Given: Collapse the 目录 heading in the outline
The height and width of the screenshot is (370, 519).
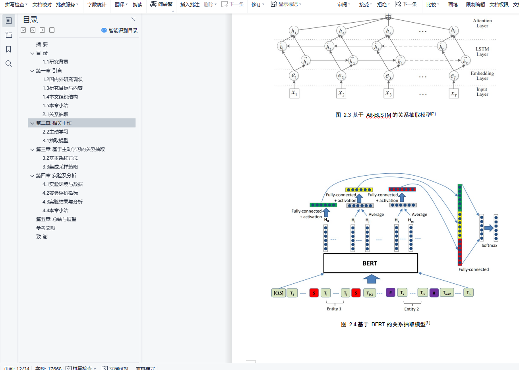Looking at the screenshot, I should coord(32,53).
